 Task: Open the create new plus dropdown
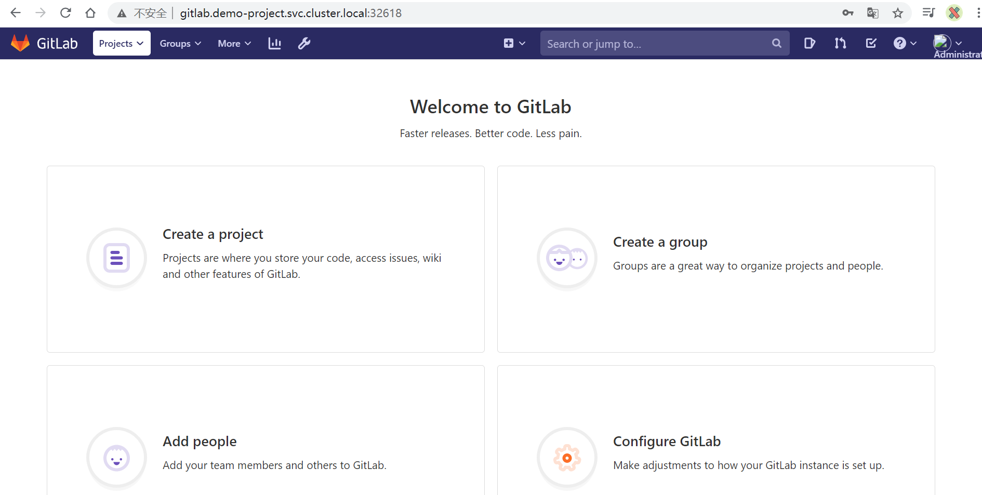[514, 44]
